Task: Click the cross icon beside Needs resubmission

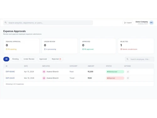Action: (121, 49)
